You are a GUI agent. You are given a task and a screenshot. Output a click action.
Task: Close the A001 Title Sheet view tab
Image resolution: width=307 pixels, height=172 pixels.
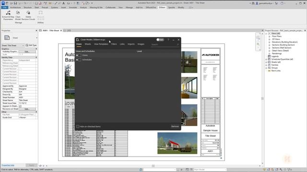(61, 31)
